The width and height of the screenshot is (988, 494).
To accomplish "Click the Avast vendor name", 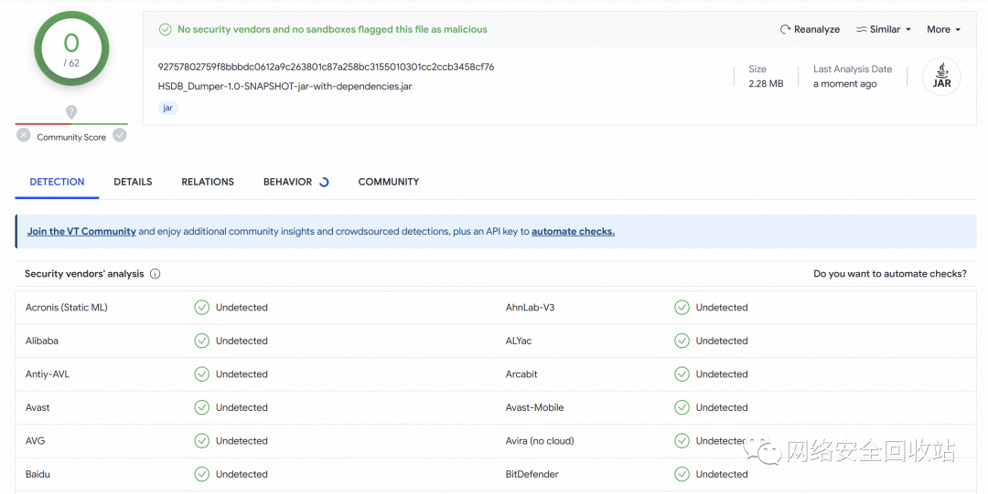I will 38,408.
